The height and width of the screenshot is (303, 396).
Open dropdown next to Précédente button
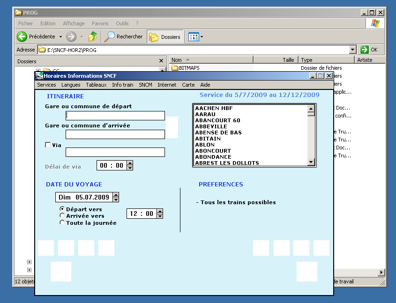coord(60,37)
